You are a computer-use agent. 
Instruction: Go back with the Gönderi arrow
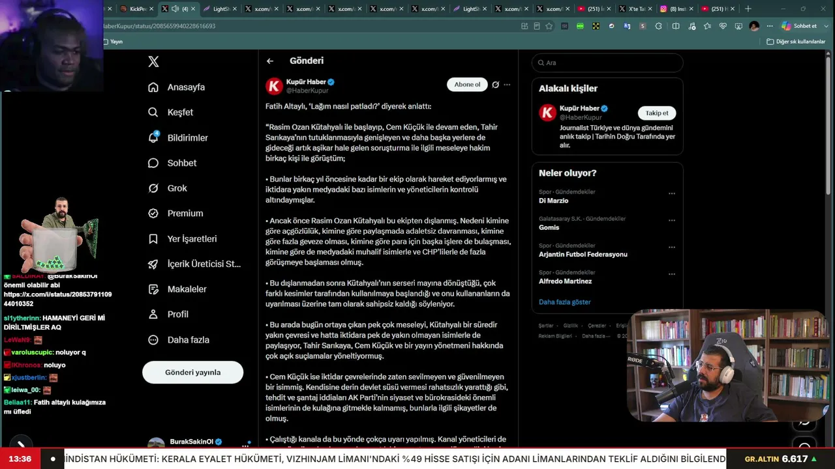point(270,61)
